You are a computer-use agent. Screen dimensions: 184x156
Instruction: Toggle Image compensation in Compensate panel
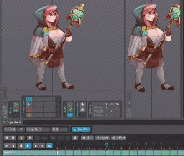[x=83, y=110]
